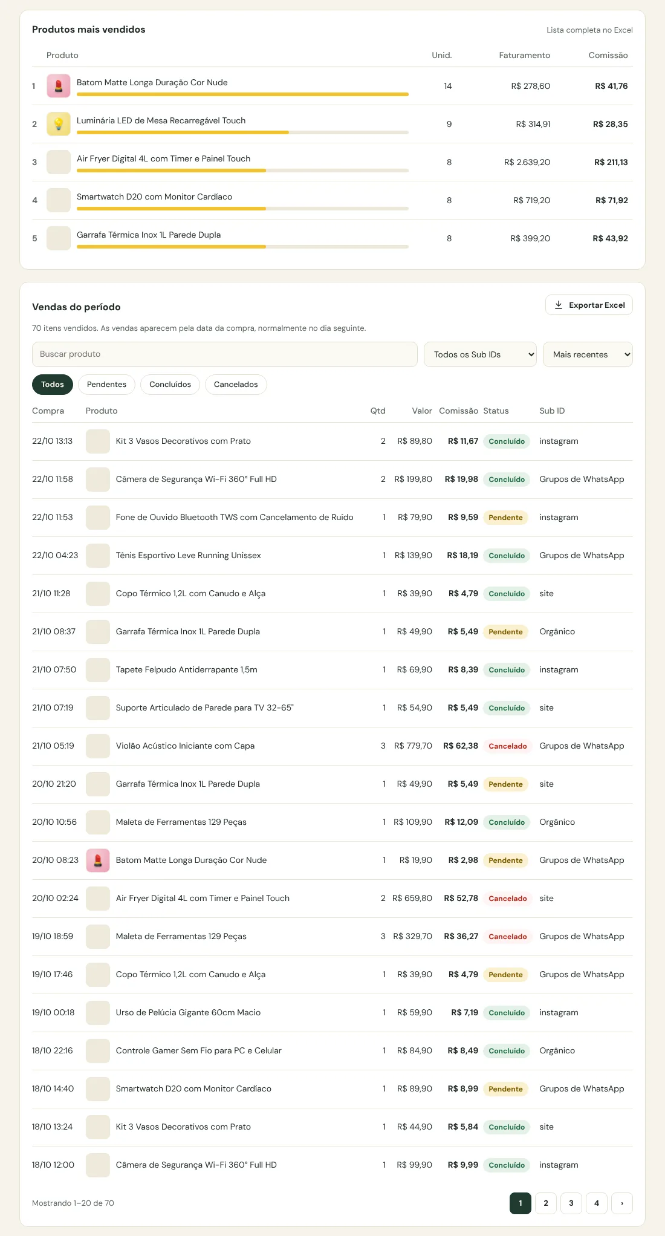Click the Pendente badge on the Fone de Ouvido row
This screenshot has height=1236, width=665.
505,518
